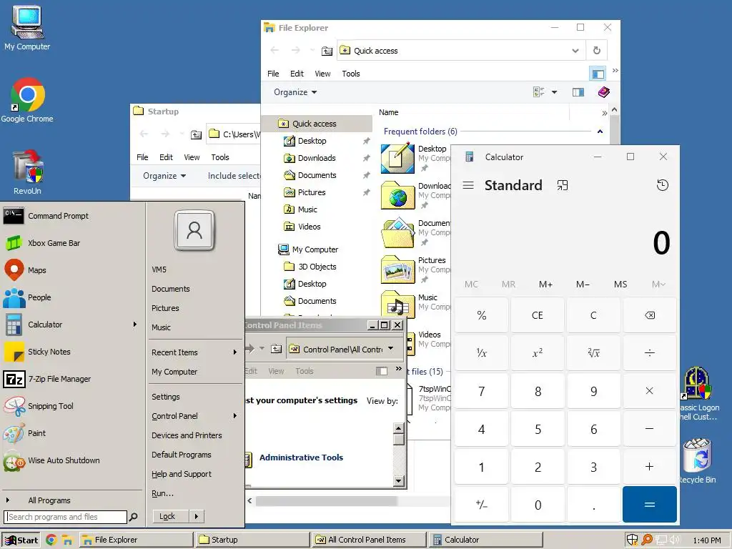Click File Explorer horizontal scrollbar thumb

[x=326, y=501]
